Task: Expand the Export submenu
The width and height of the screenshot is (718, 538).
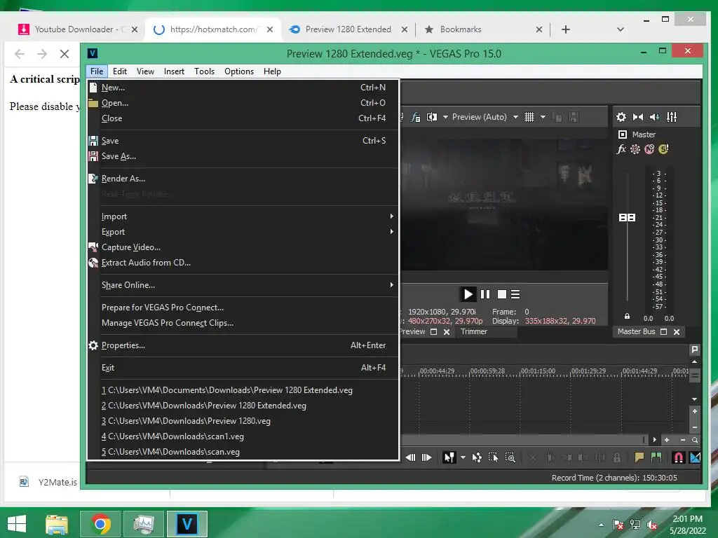Action: click(x=243, y=232)
